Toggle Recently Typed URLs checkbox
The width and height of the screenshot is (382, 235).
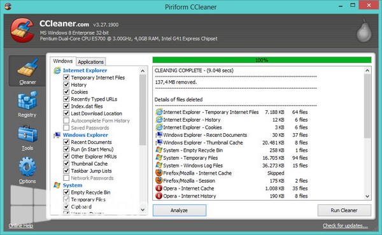(66, 99)
